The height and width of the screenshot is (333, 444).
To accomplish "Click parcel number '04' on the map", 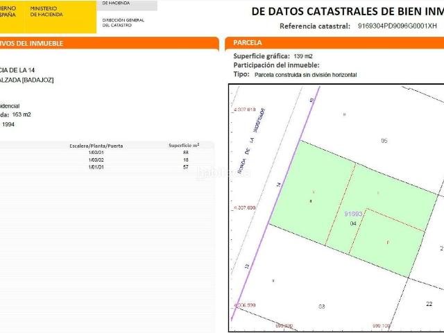I will click(x=353, y=223).
